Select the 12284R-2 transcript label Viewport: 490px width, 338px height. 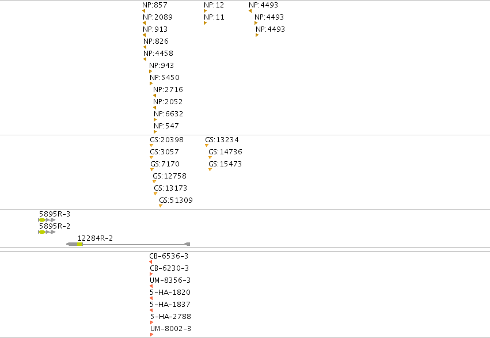[x=96, y=238]
